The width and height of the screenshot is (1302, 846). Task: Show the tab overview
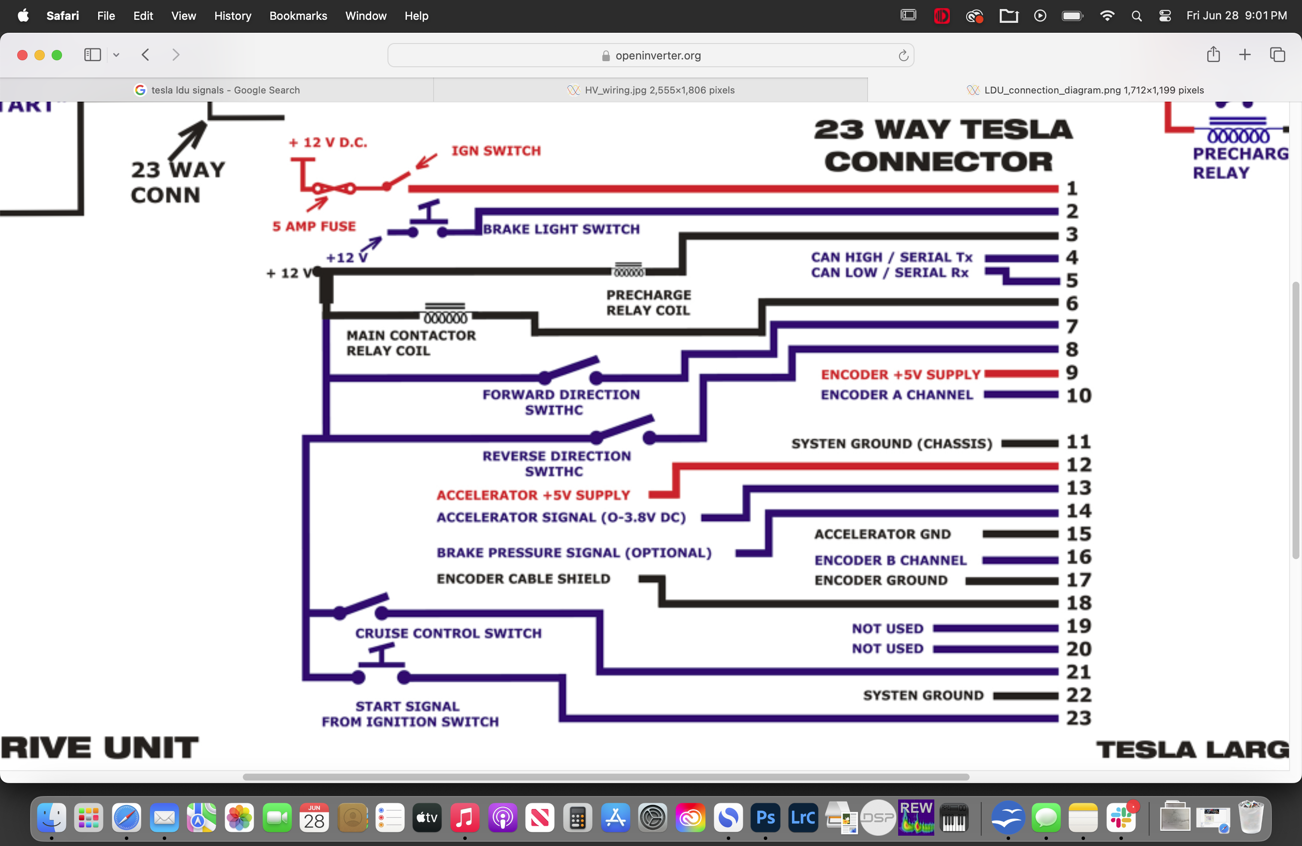click(1277, 55)
